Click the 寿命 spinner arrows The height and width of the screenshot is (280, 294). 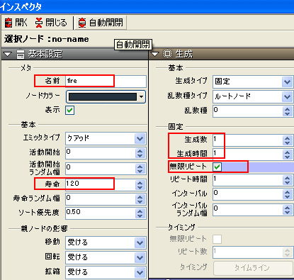(x=140, y=185)
